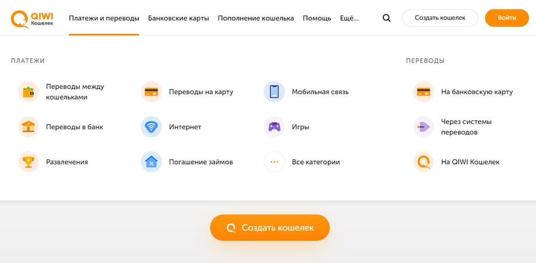
Task: Click the trophy icon for Развлечения
Action: pos(29,162)
